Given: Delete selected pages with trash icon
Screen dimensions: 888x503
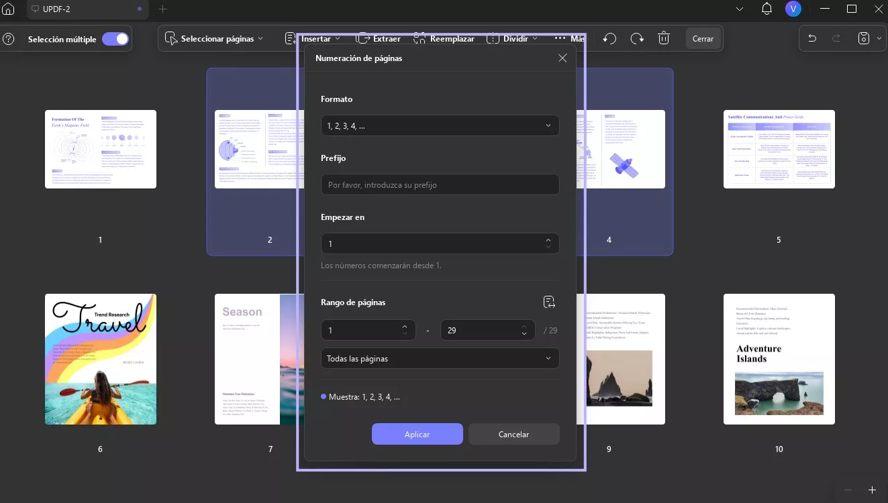Looking at the screenshot, I should click(x=664, y=39).
